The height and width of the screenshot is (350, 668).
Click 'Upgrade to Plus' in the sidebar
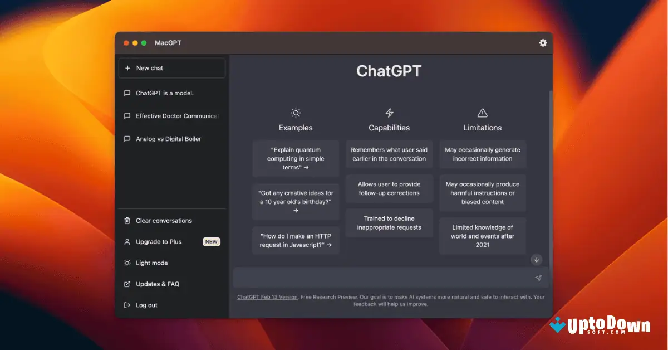click(x=159, y=241)
